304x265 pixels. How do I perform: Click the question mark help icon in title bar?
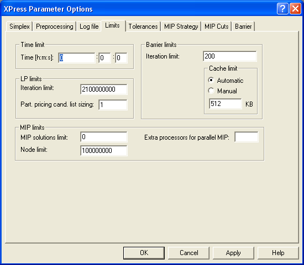[x=282, y=9]
